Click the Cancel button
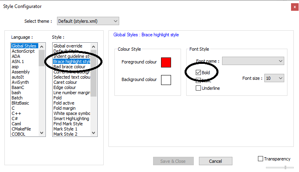The image size is (299, 172). pos(215,161)
